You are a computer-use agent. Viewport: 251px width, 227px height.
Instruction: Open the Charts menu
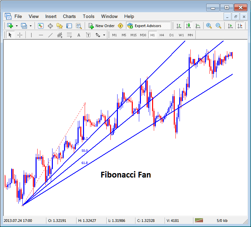click(x=69, y=16)
